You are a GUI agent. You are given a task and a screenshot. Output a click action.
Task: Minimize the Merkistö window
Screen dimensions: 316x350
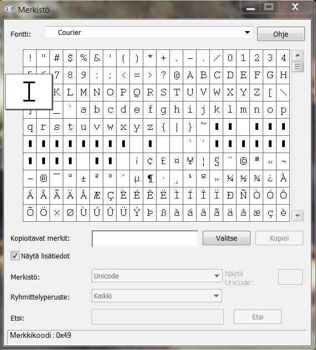coord(250,7)
